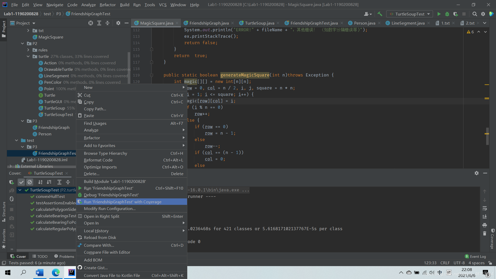Image resolution: width=496 pixels, height=279 pixels.
Task: Expand all in Project panel
Action: (x=99, y=23)
